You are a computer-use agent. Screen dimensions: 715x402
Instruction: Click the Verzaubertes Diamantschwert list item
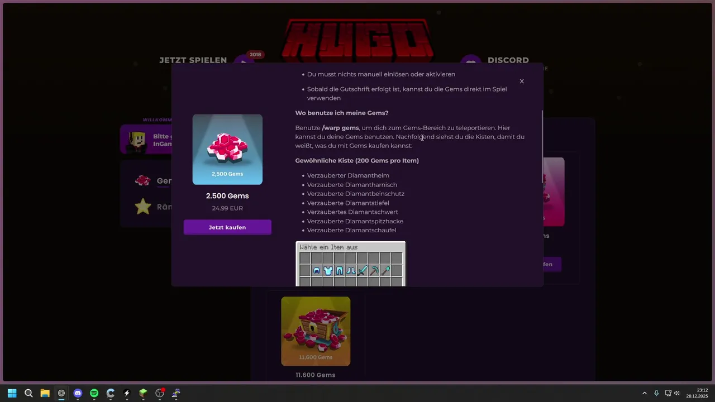tap(352, 212)
